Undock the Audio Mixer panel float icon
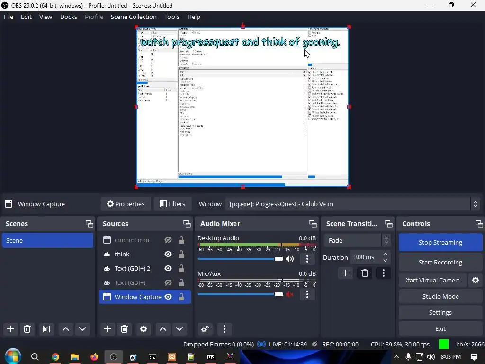 coord(313,224)
